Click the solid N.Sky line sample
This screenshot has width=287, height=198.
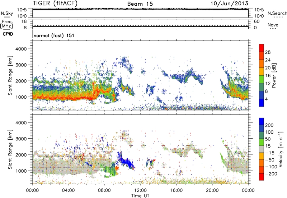[6, 17]
